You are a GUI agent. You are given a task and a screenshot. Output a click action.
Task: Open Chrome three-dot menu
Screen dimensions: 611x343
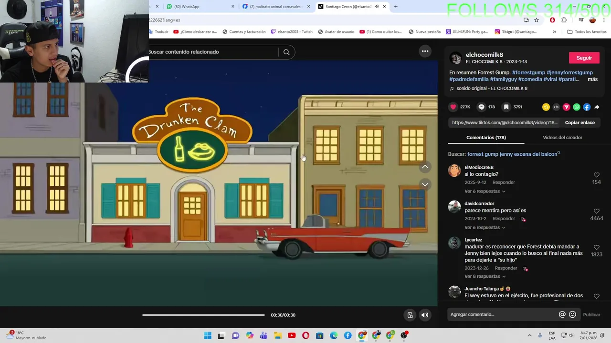click(x=604, y=20)
